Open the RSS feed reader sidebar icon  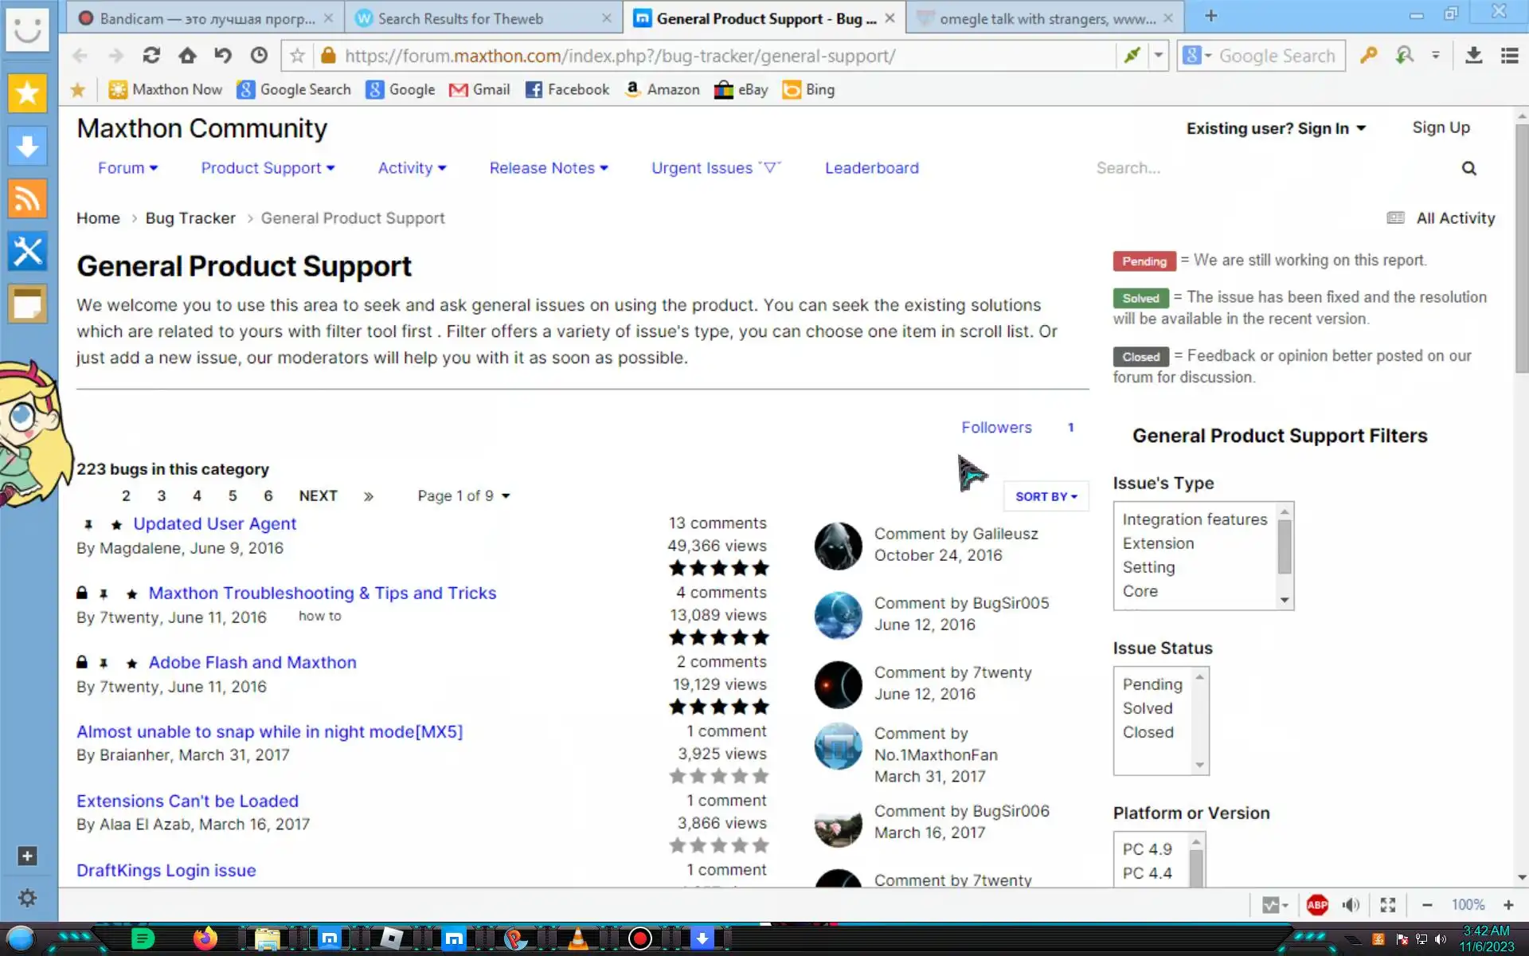click(x=27, y=199)
